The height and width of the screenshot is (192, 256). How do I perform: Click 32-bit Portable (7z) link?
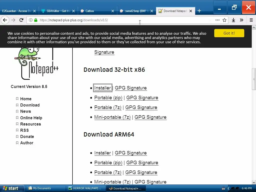pyautogui.click(x=108, y=107)
